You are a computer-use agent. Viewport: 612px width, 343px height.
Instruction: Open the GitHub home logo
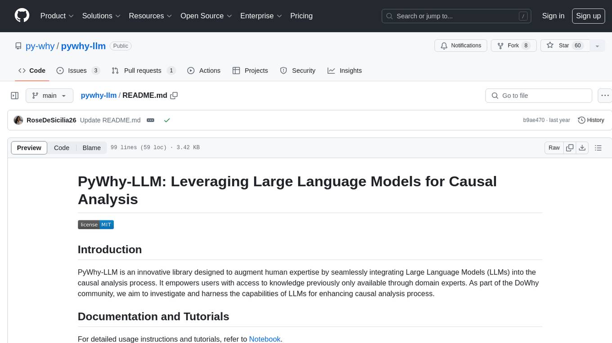pos(22,16)
